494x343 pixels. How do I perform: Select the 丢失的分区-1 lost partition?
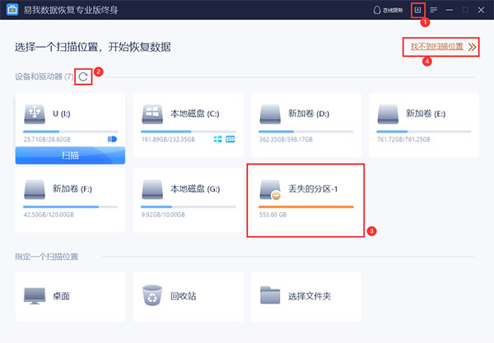pos(305,198)
